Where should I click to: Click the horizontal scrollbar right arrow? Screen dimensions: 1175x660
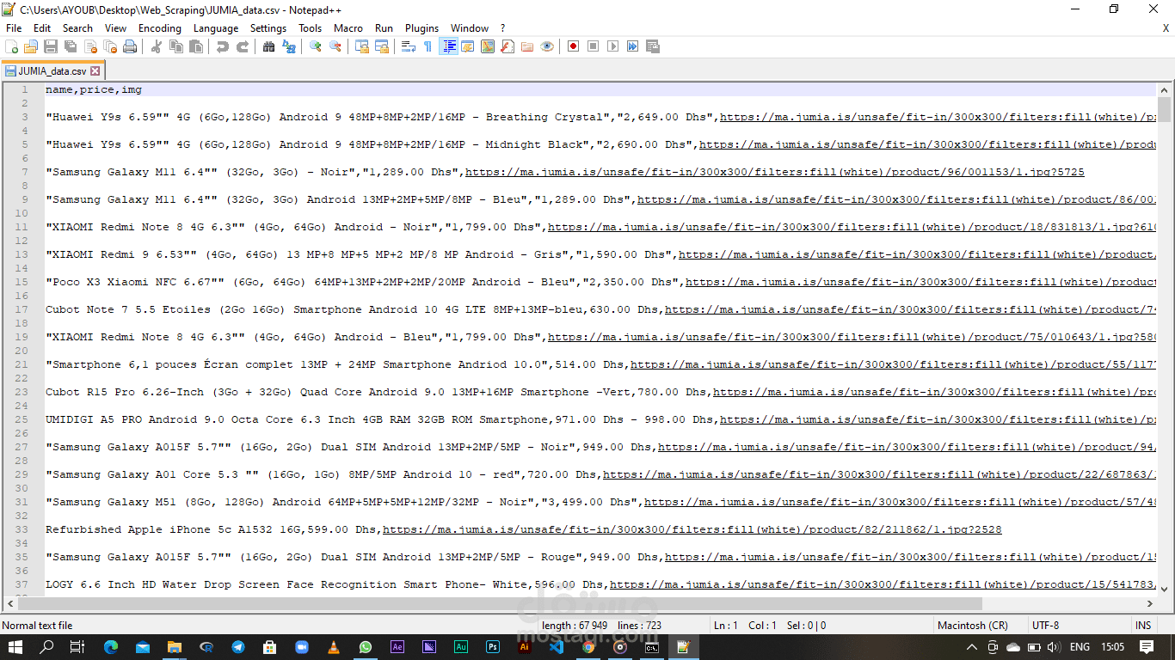click(x=1151, y=604)
